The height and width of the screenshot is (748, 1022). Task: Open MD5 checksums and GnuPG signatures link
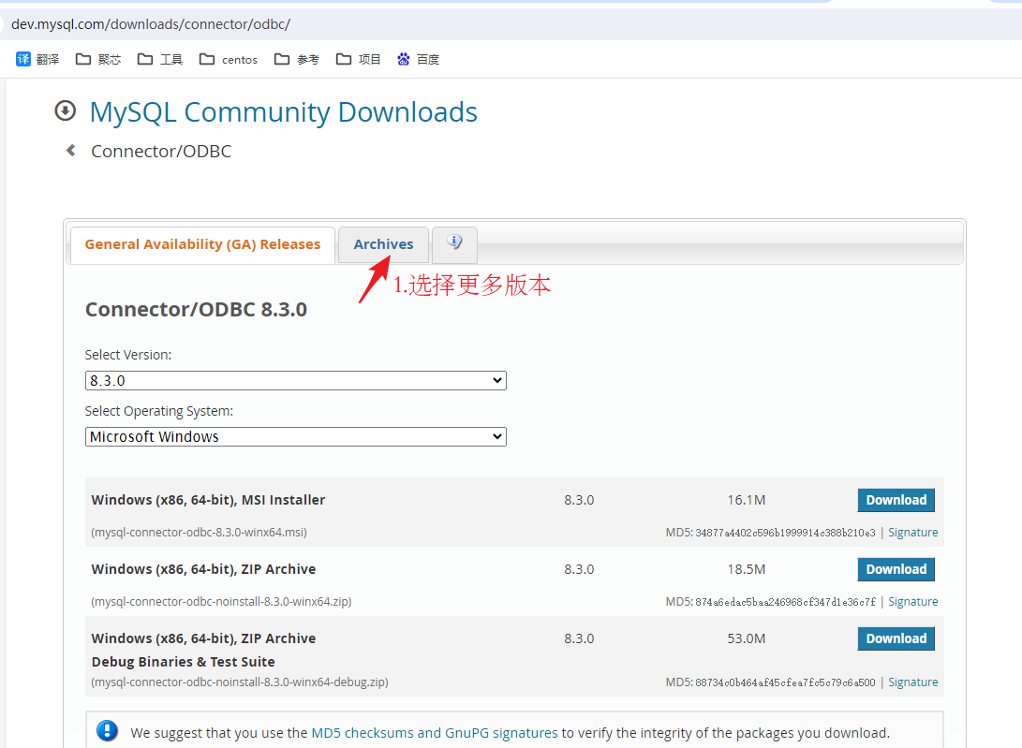coord(435,733)
